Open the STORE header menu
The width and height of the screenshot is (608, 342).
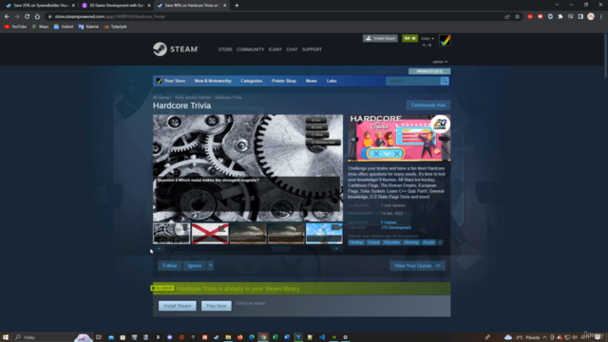point(225,49)
